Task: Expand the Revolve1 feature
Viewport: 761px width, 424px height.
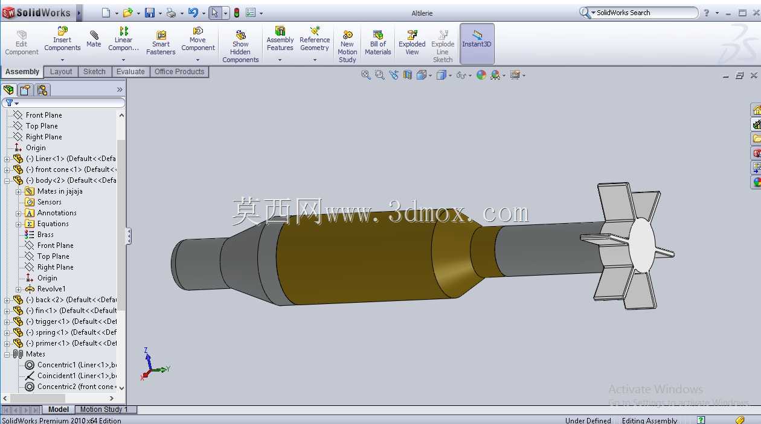Action: [x=19, y=290]
